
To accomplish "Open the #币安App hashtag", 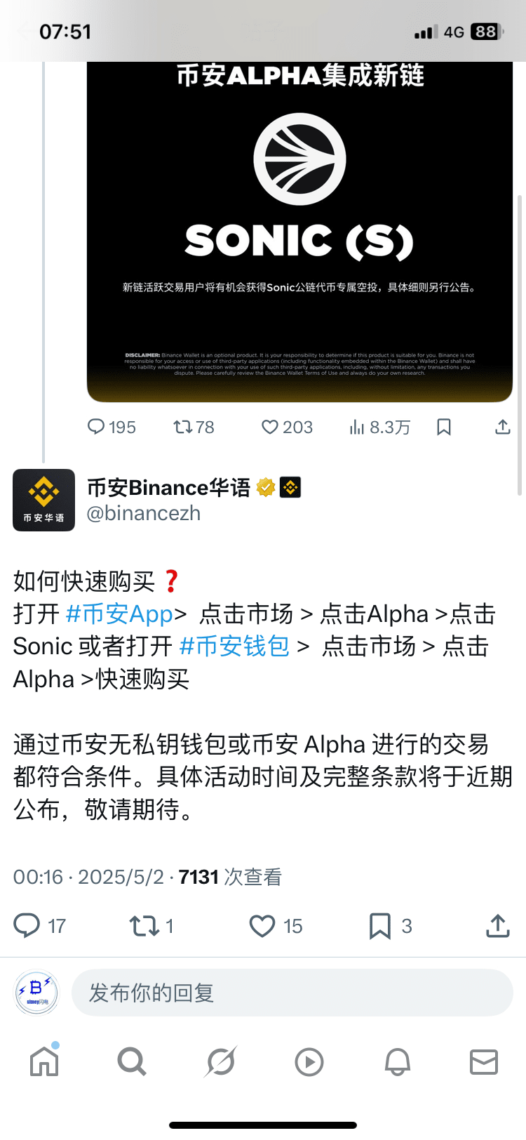I will tap(119, 614).
